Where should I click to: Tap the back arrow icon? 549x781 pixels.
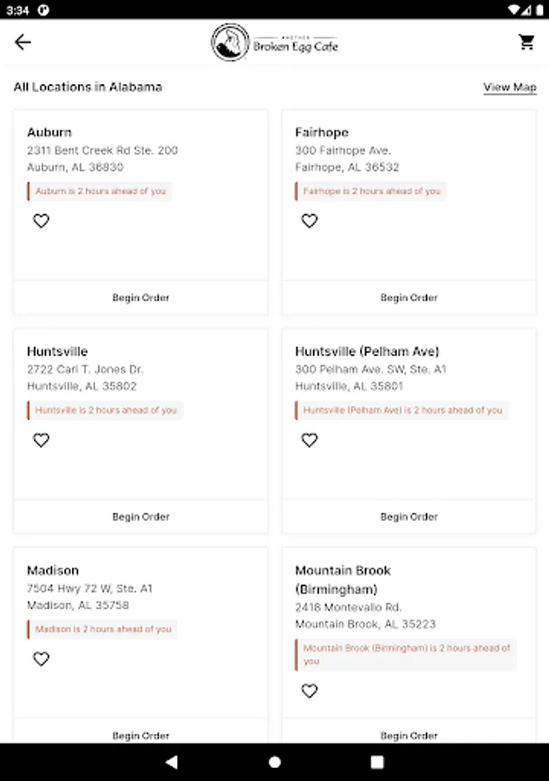[23, 43]
